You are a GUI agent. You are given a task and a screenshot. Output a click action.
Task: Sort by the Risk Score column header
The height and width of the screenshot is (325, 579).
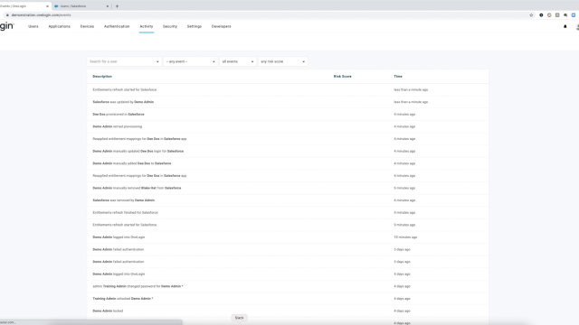click(x=343, y=77)
